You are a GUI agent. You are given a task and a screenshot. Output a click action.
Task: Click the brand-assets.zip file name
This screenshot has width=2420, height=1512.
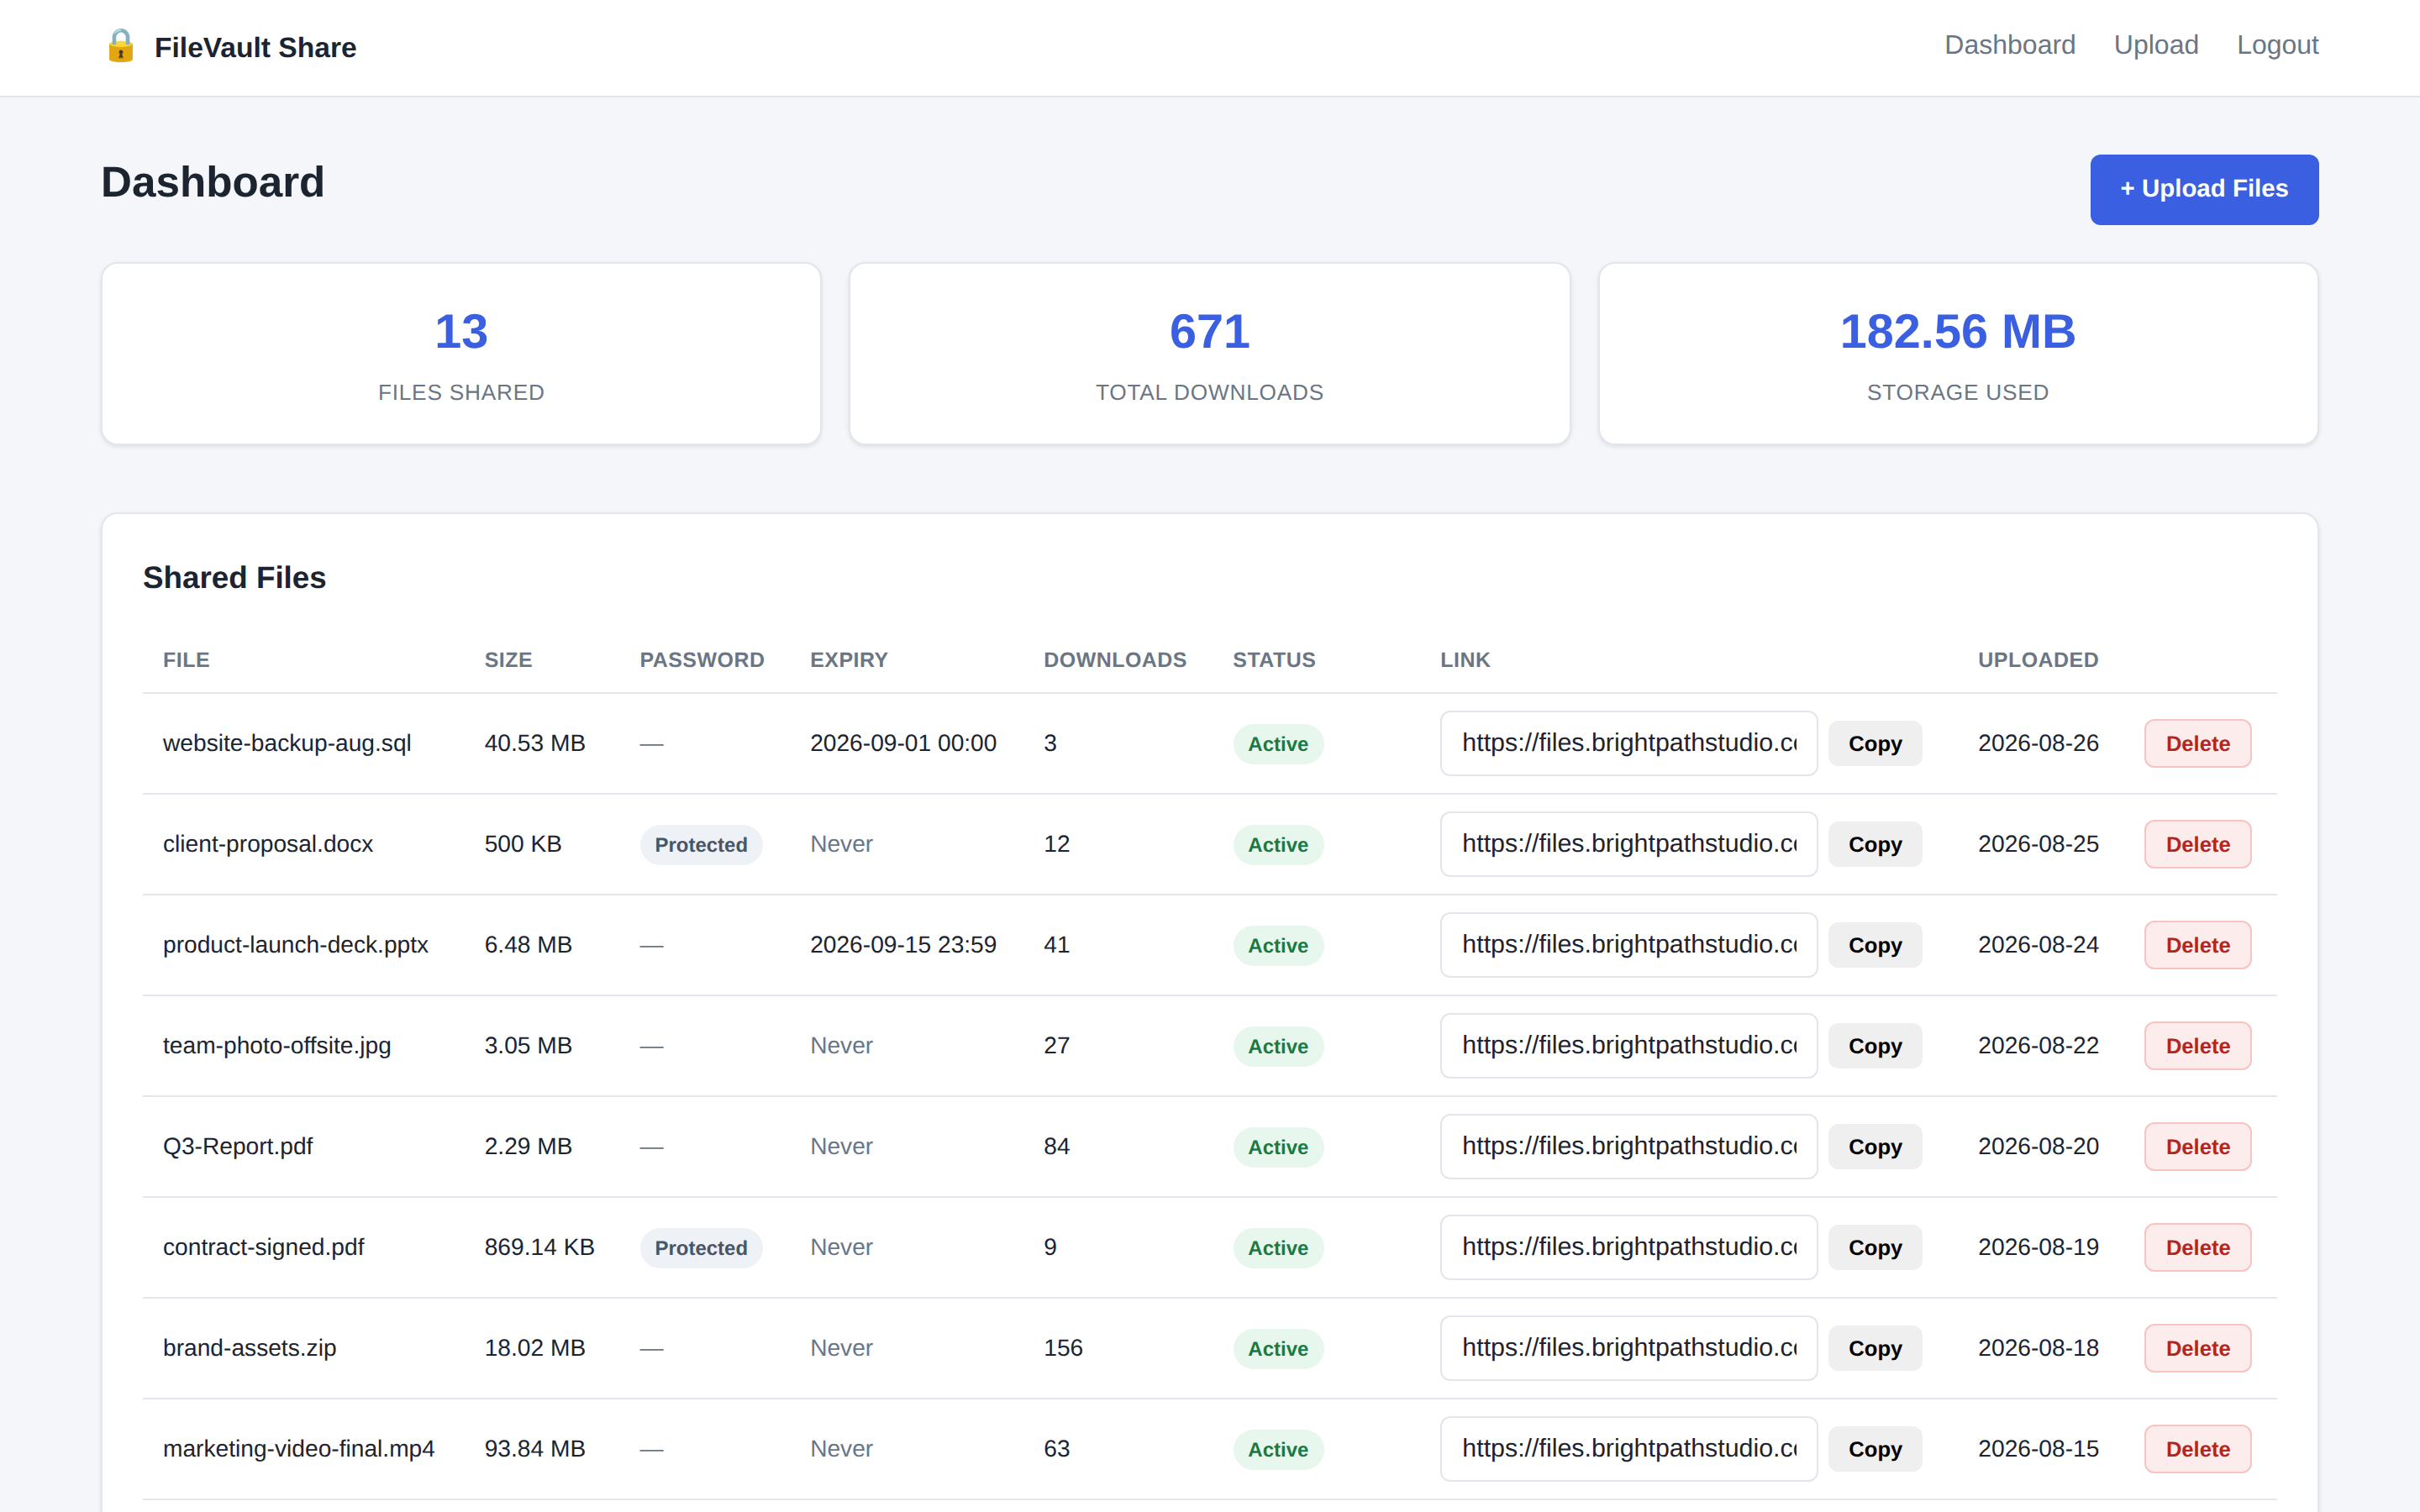point(249,1348)
